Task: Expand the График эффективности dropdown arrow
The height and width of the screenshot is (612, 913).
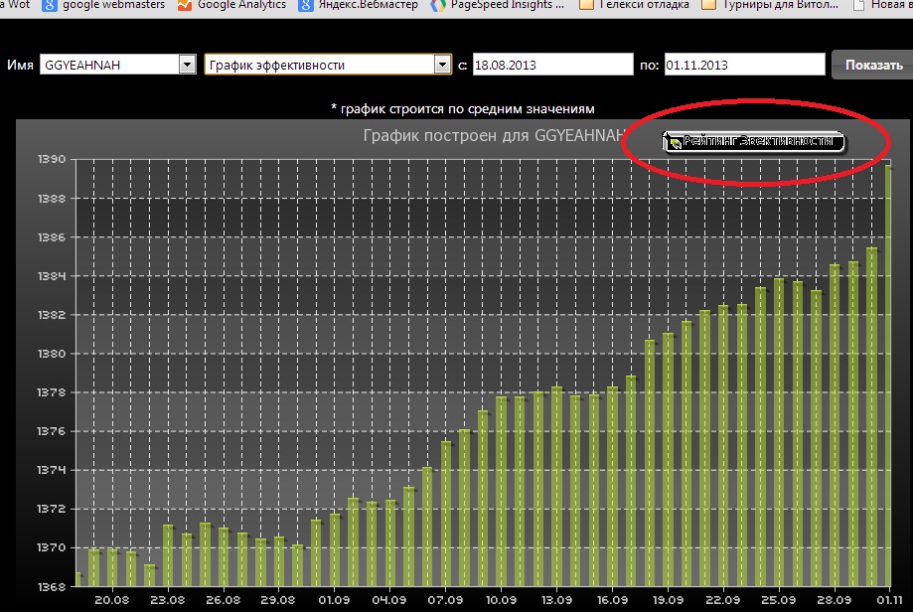Action: [443, 65]
